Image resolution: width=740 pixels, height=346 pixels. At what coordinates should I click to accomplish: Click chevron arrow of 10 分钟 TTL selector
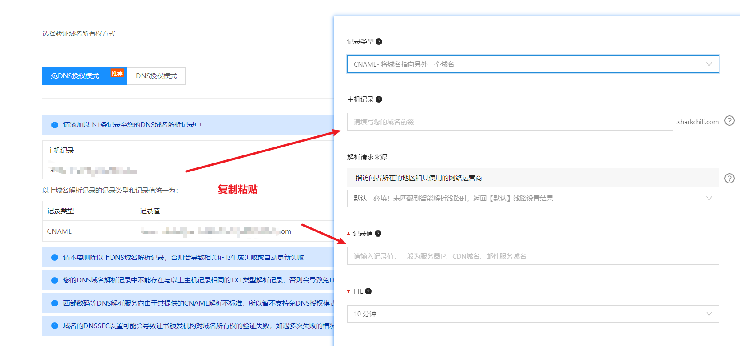pos(709,314)
